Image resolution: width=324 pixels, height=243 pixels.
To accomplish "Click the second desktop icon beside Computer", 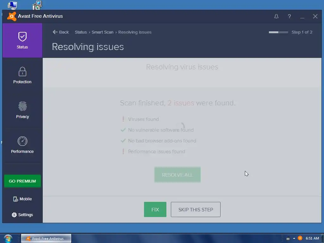I will click(x=37, y=5).
